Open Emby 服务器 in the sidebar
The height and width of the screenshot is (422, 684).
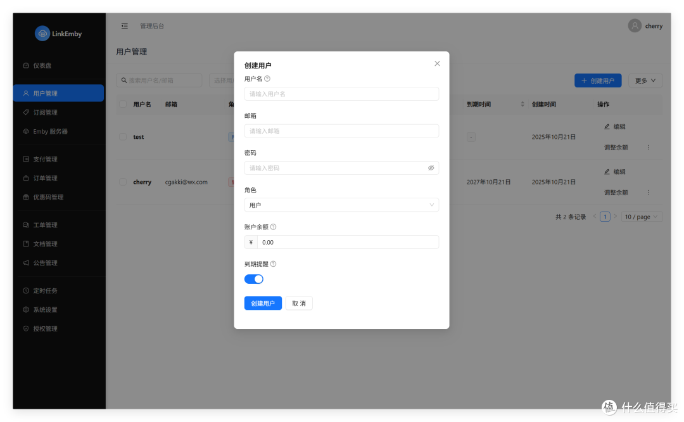[x=58, y=131]
